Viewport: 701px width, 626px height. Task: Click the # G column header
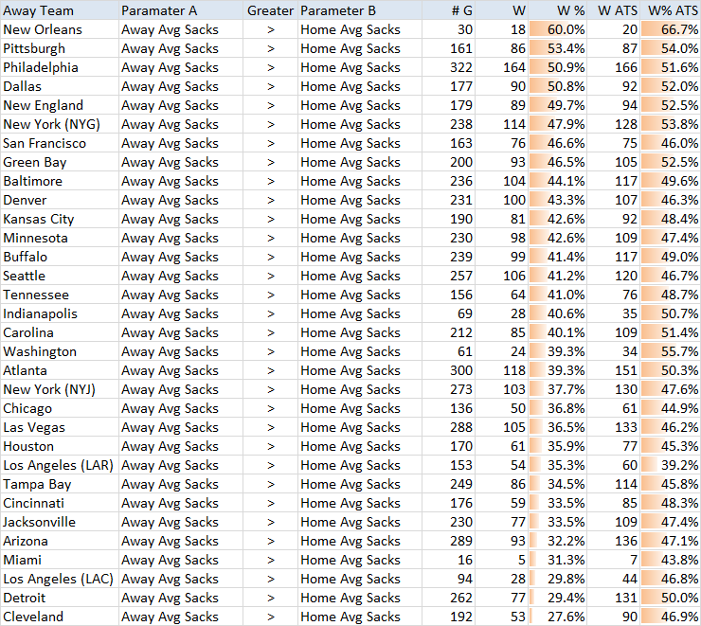(448, 9)
